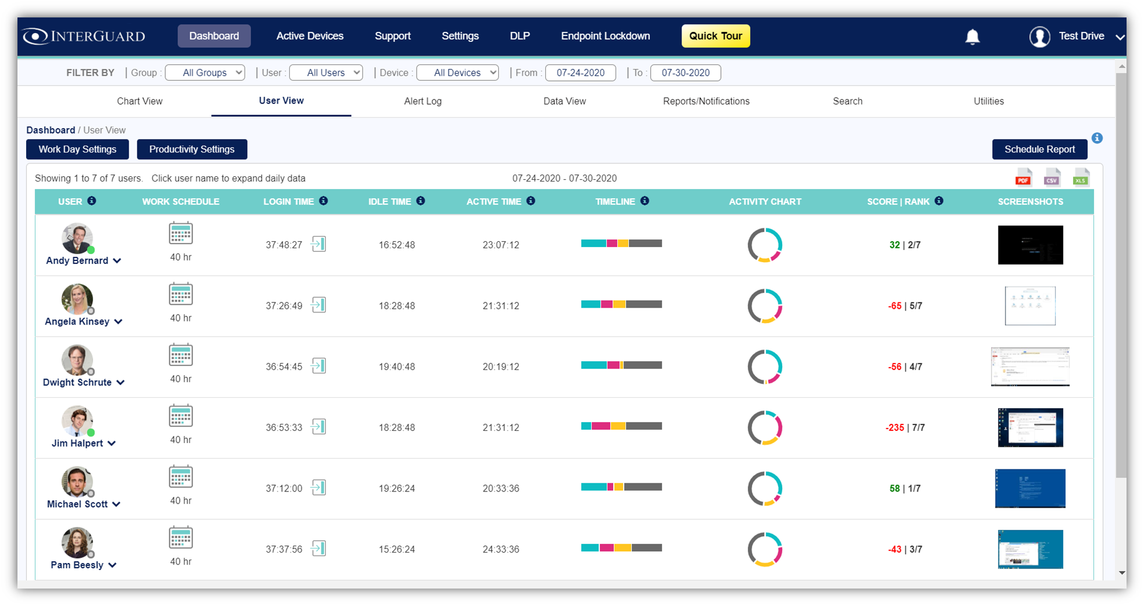Open Michael Scott's work schedule calendar icon
This screenshot has height=606, width=1144.
(180, 477)
